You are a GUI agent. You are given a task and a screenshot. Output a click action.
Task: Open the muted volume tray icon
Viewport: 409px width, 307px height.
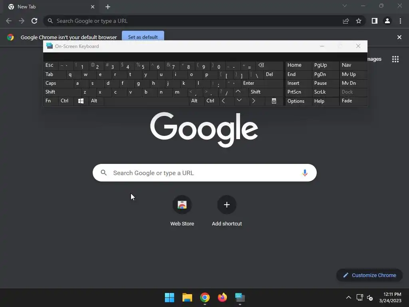click(x=370, y=297)
